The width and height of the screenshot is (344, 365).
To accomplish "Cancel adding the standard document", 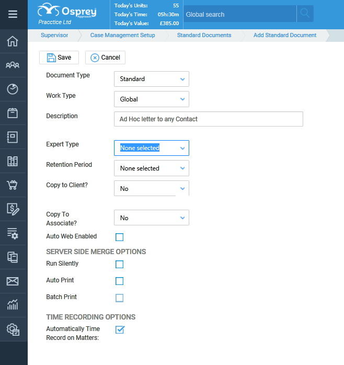I will click(105, 58).
